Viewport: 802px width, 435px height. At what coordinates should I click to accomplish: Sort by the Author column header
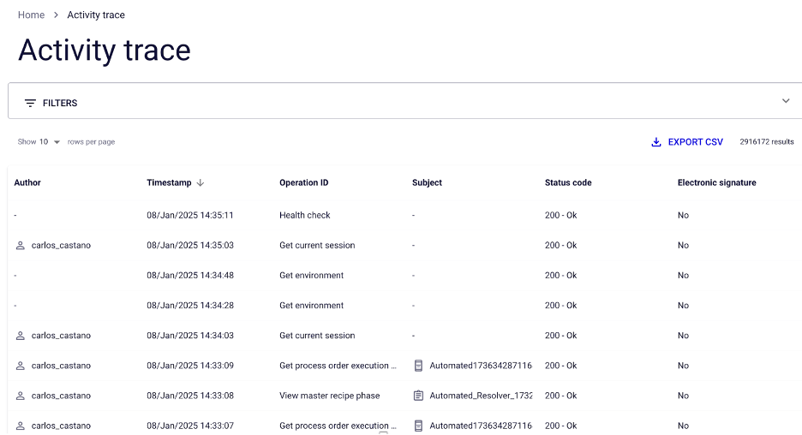[x=27, y=182]
